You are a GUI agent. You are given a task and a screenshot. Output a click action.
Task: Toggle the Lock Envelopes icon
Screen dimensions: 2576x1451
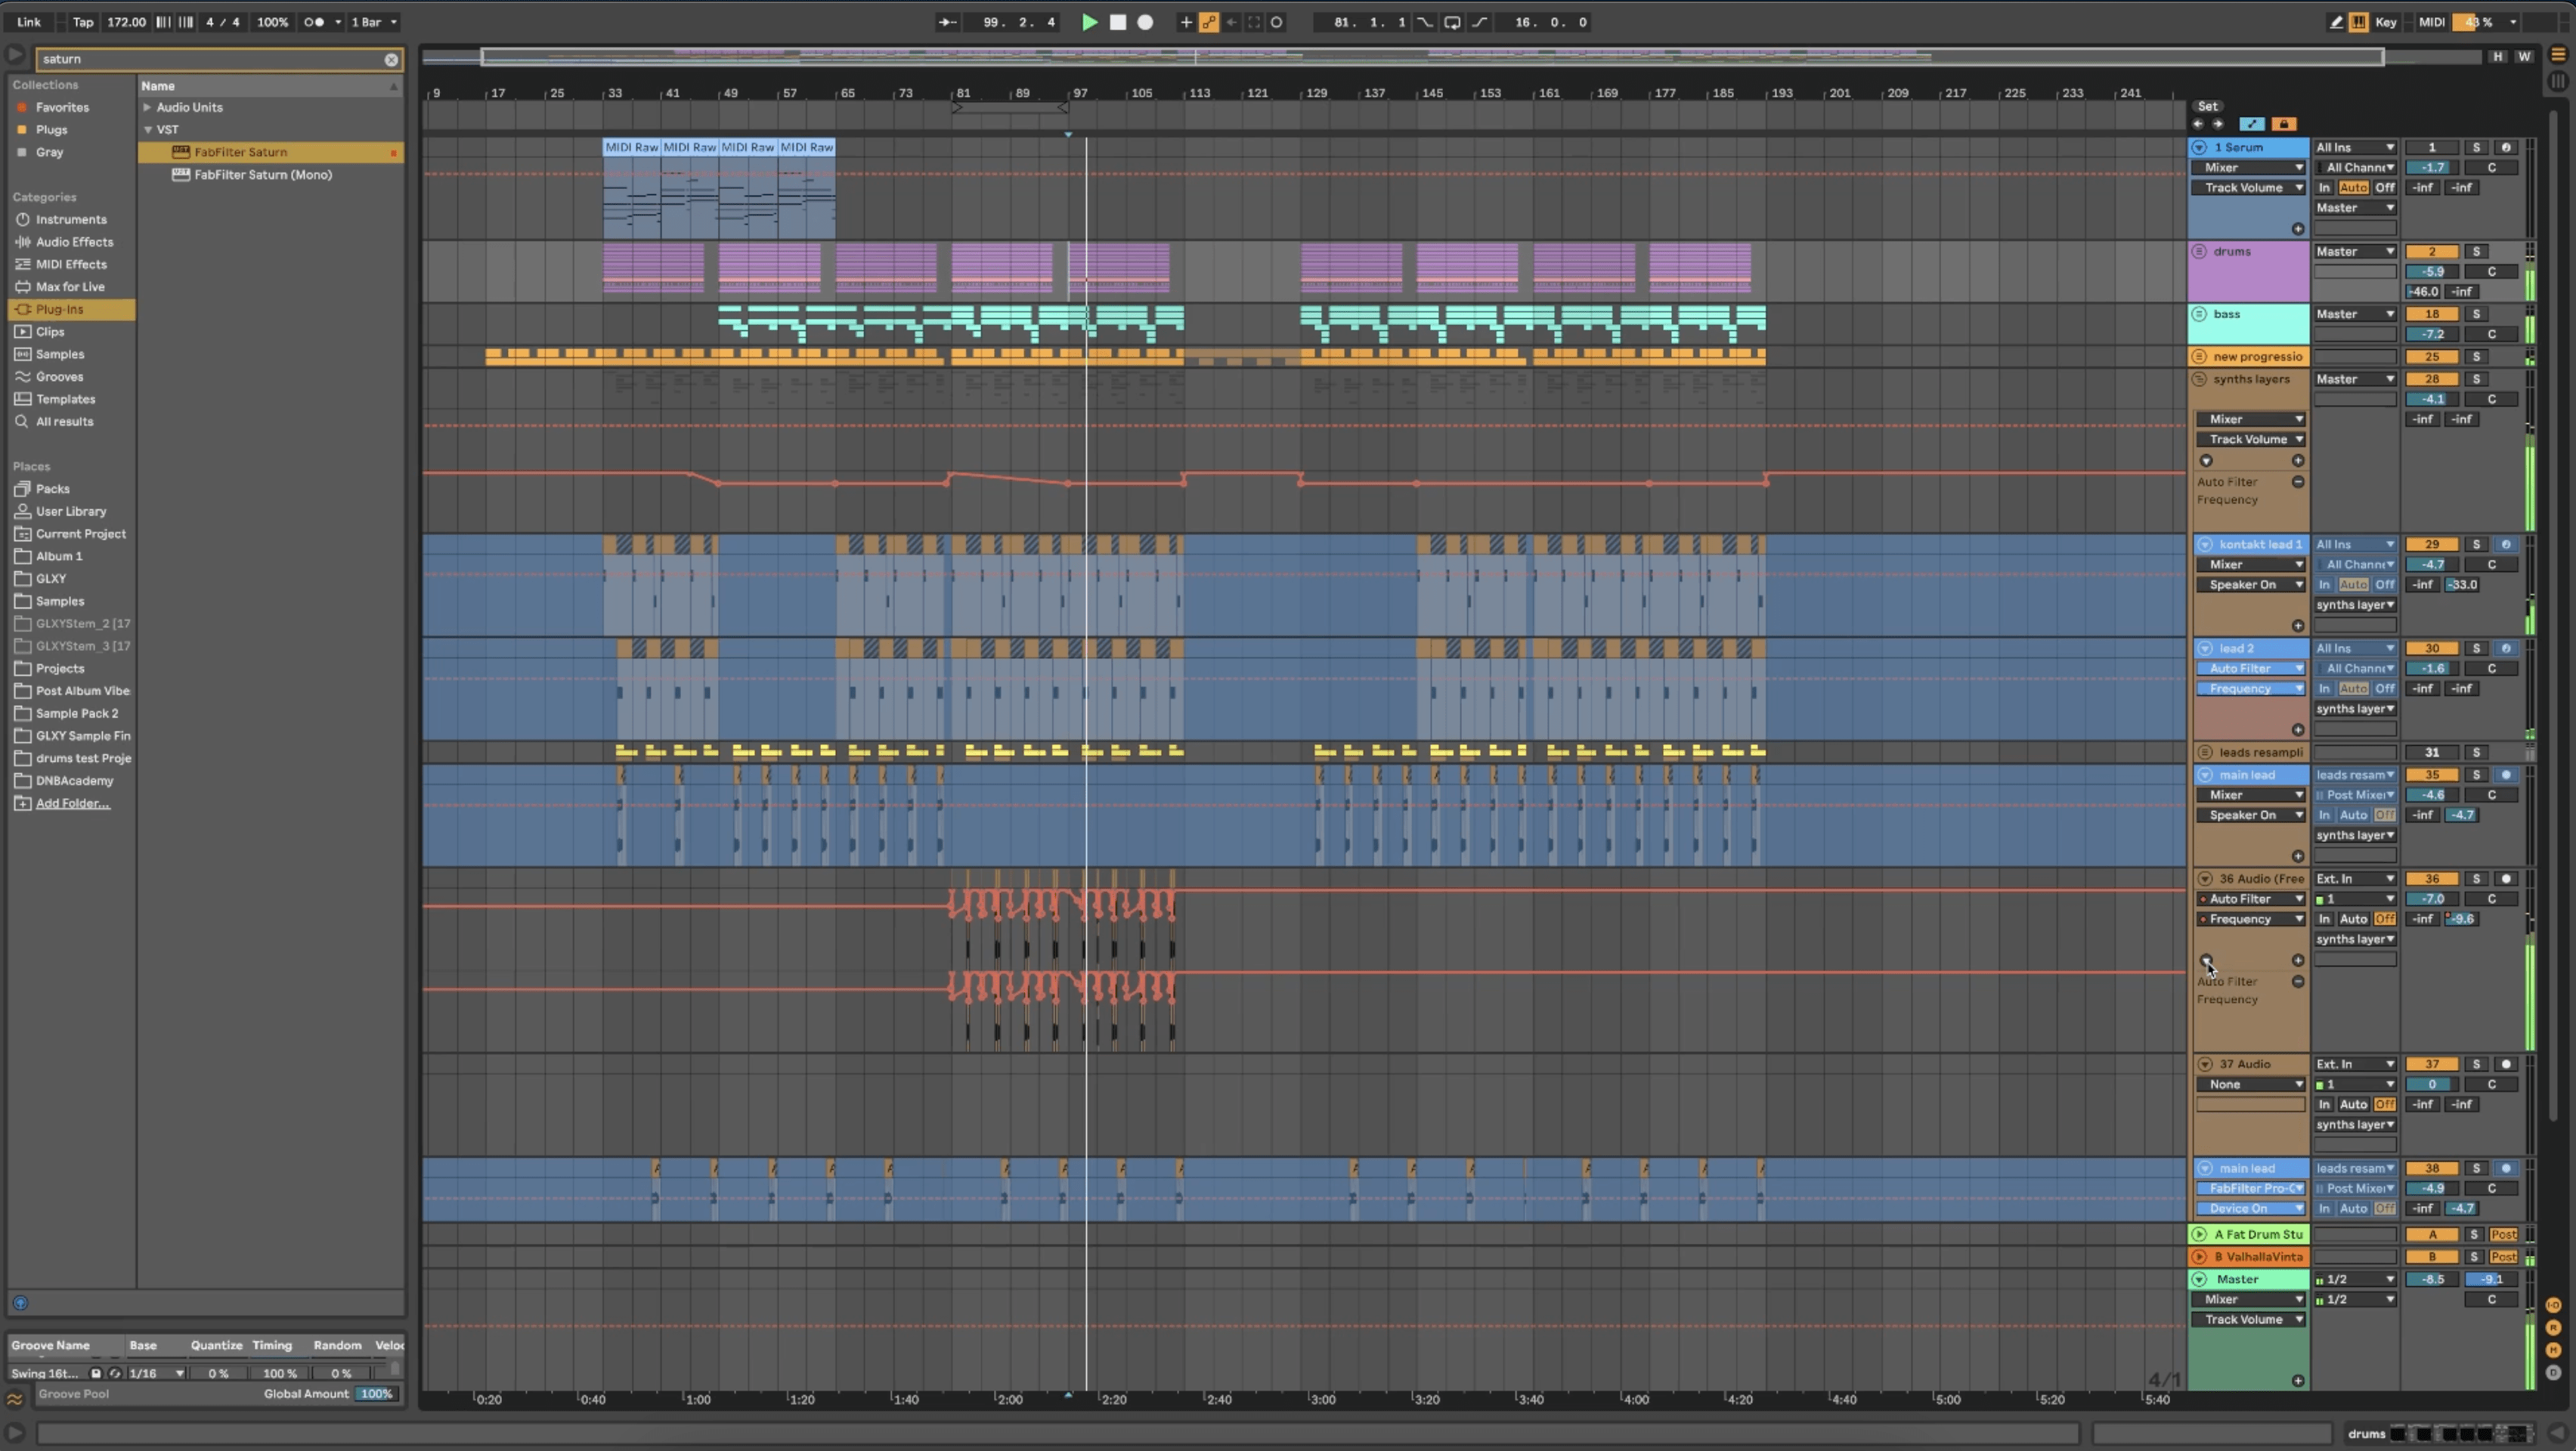[2284, 124]
